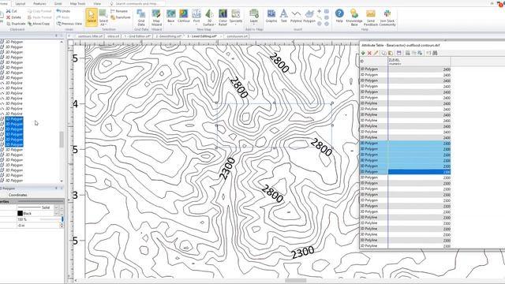Click the Search commands and Help field
Image resolution: width=505 pixels, height=284 pixels.
137,3
